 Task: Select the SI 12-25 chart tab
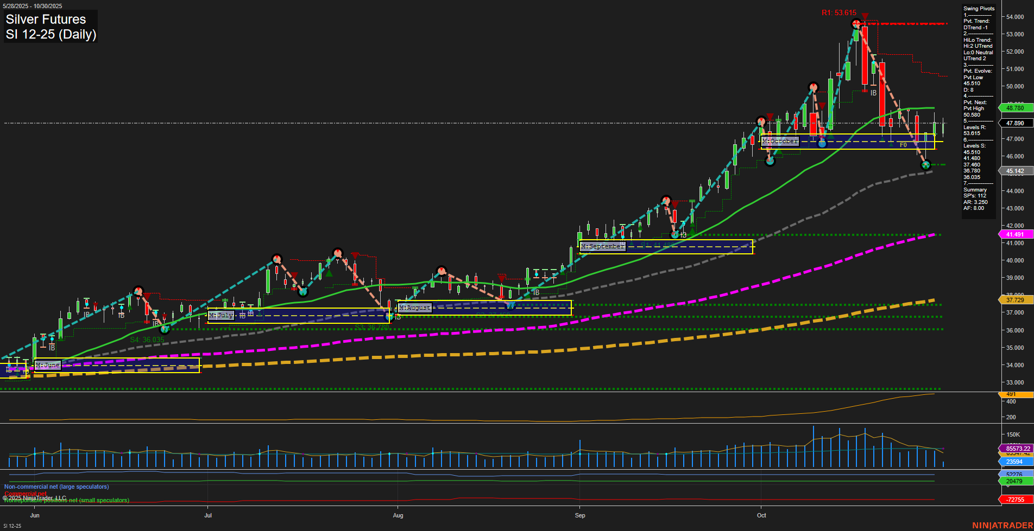coord(14,524)
